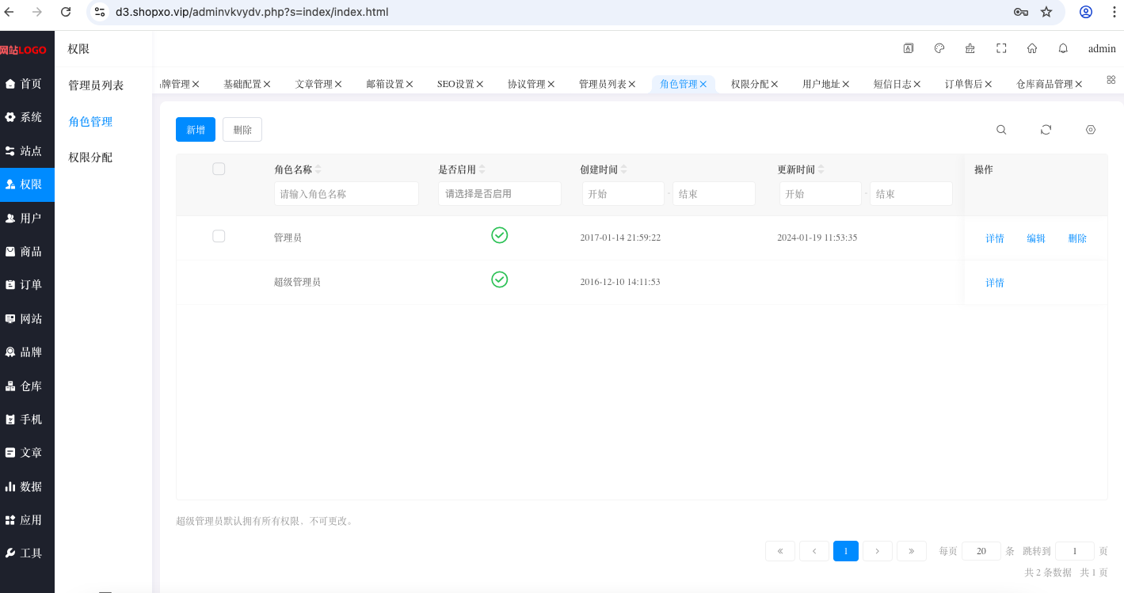This screenshot has height=593, width=1124.
Task: Click the 创建时间 开始 date field
Action: [x=623, y=194]
